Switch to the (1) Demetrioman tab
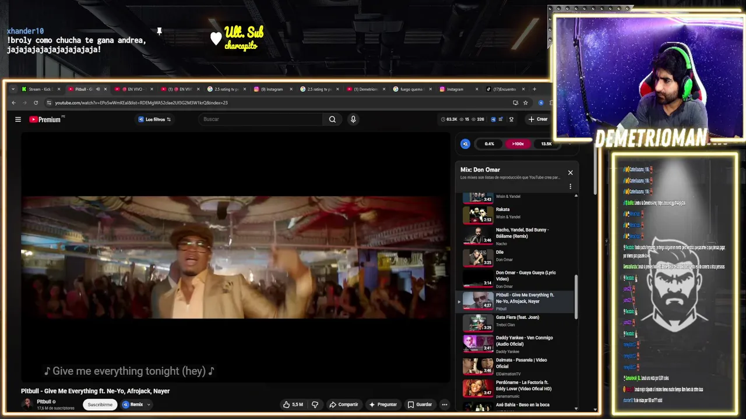Image resolution: width=746 pixels, height=419 pixels. pyautogui.click(x=364, y=89)
